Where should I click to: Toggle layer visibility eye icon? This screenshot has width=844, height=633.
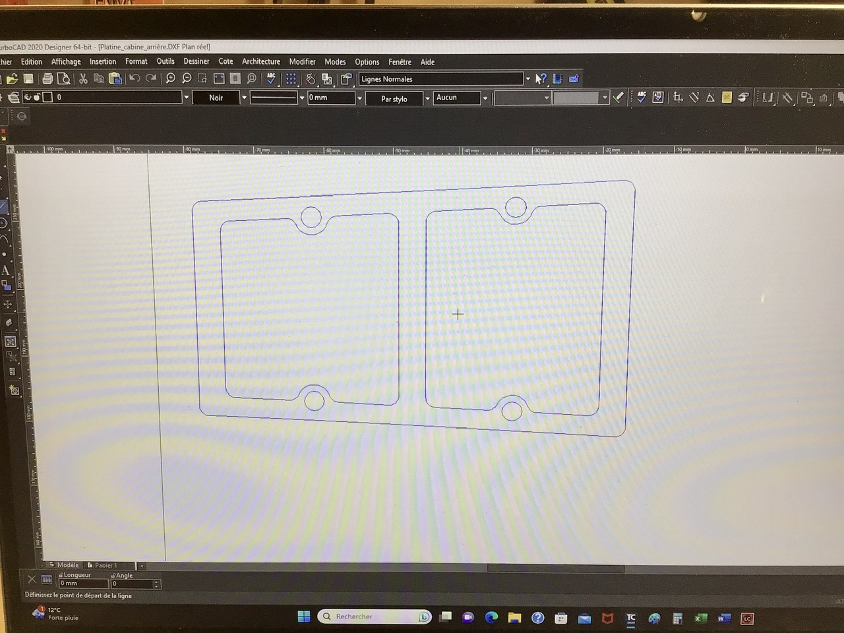coord(28,97)
